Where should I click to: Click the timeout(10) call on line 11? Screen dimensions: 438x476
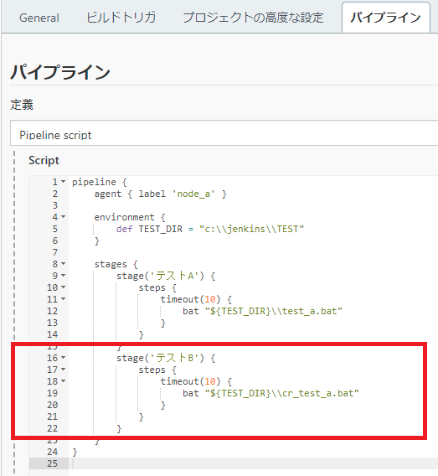pyautogui.click(x=190, y=299)
